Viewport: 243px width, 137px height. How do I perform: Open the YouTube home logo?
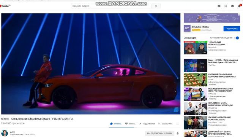pyautogui.click(x=5, y=6)
